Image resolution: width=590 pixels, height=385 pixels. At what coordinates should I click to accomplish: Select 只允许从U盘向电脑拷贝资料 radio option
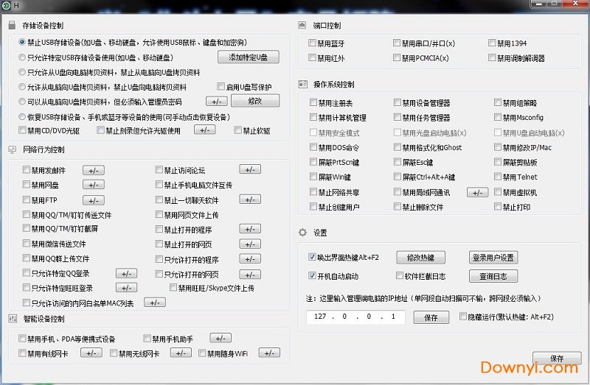[22, 71]
